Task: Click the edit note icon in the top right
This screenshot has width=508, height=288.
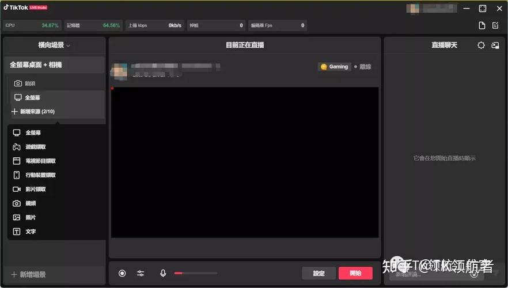Action: point(495,25)
